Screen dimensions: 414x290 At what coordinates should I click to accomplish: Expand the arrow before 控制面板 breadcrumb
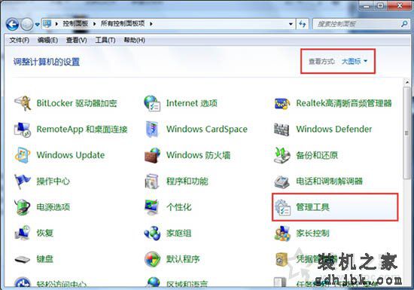[x=56, y=24]
